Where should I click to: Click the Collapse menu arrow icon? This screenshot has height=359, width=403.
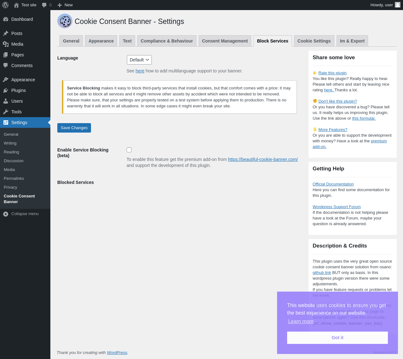[6, 214]
